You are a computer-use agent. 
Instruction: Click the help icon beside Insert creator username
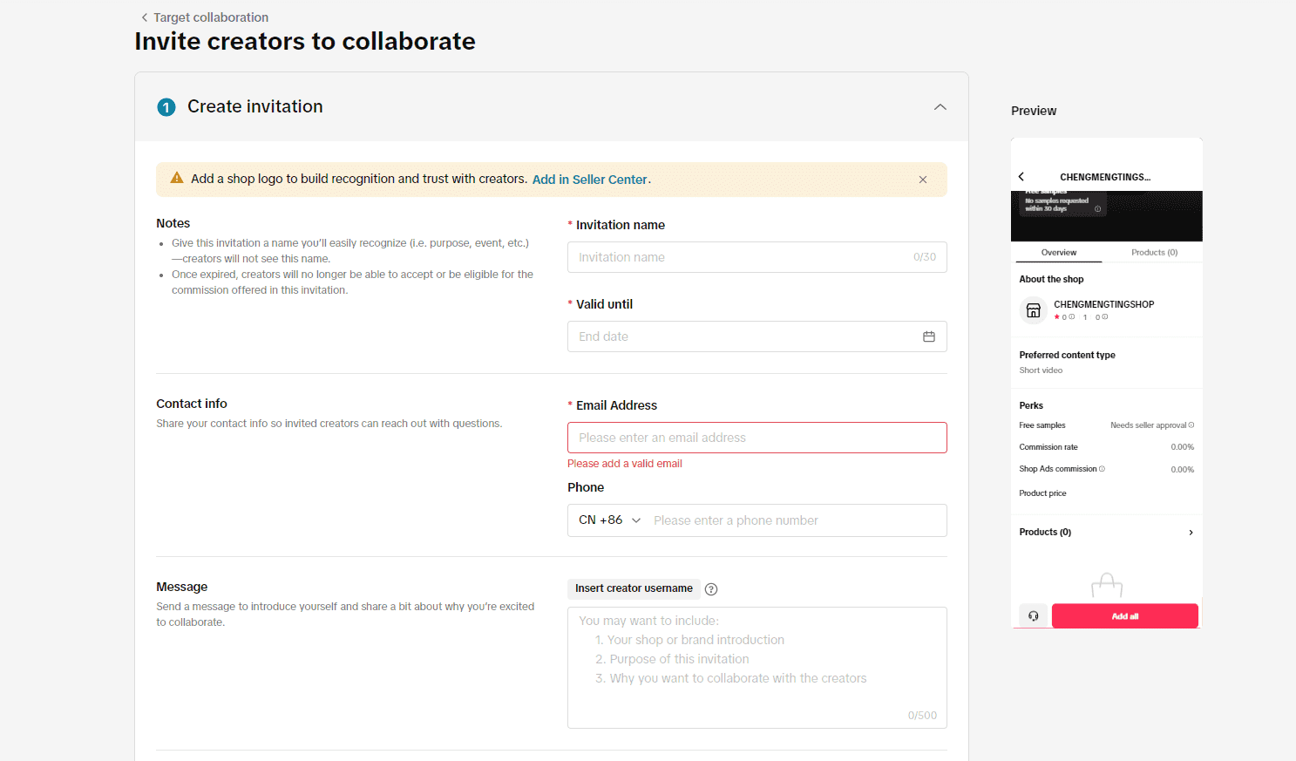pyautogui.click(x=711, y=589)
